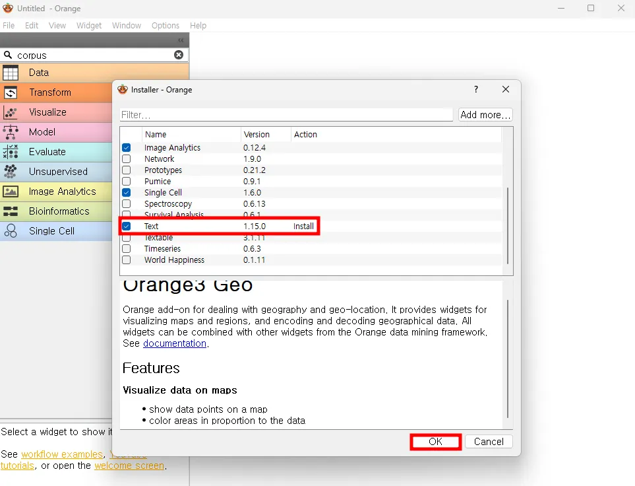This screenshot has height=486, width=635.
Task: Click the search magnifier icon
Action: coord(8,54)
